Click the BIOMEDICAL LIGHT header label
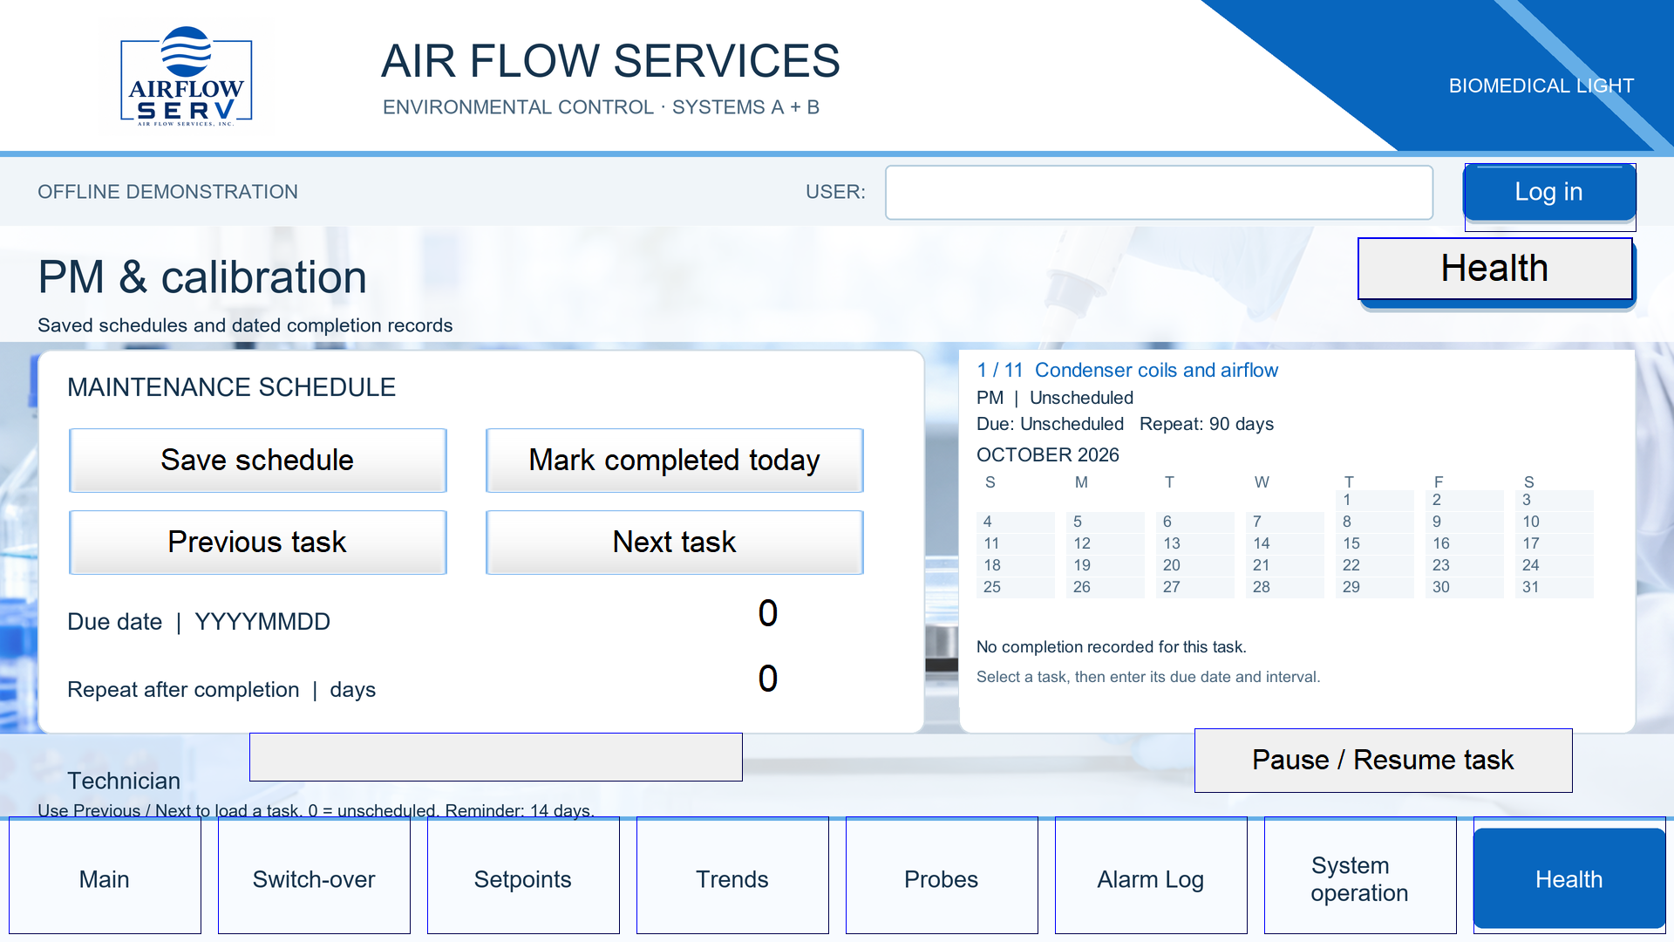This screenshot has height=942, width=1674. tap(1541, 85)
